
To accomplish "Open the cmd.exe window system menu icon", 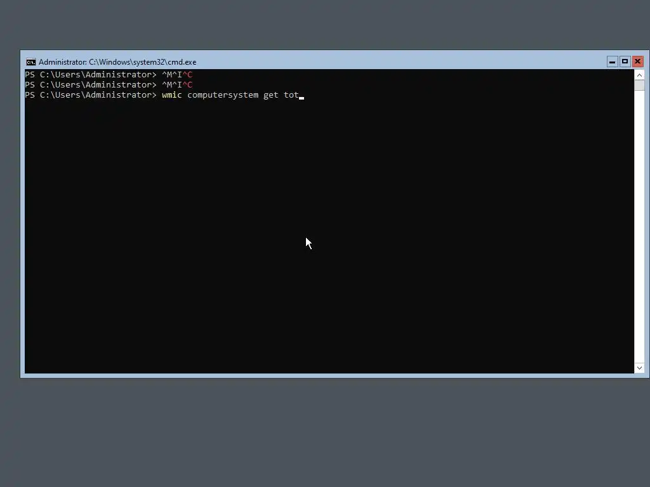I will 30,62.
